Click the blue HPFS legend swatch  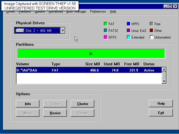tap(129, 24)
